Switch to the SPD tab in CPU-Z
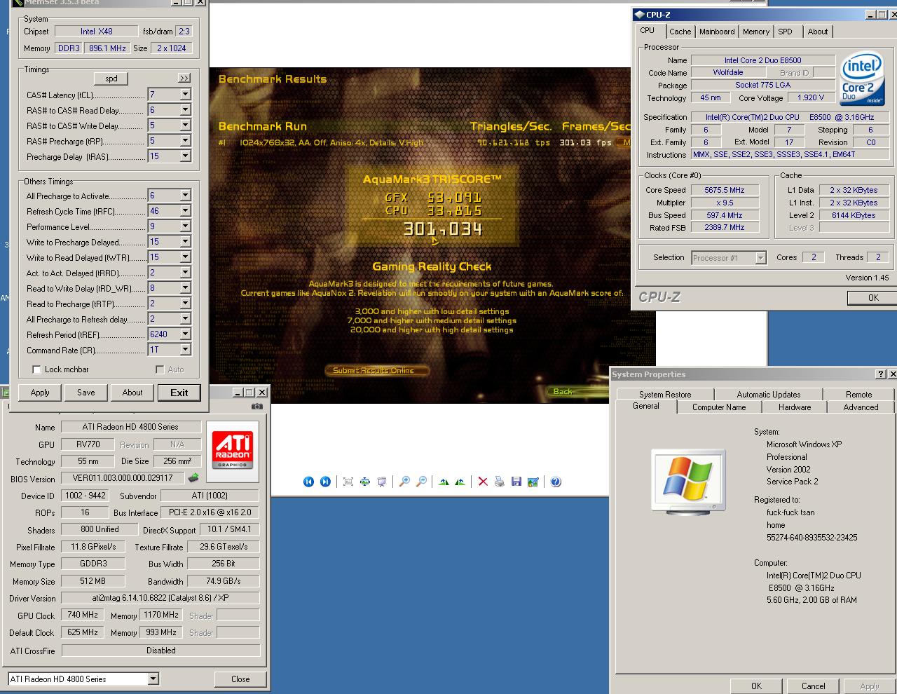The height and width of the screenshot is (694, 897). click(786, 32)
